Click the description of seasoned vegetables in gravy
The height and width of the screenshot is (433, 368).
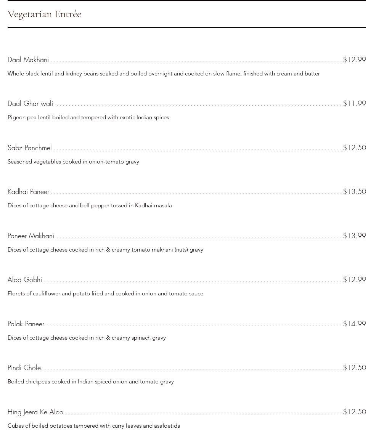pos(73,162)
